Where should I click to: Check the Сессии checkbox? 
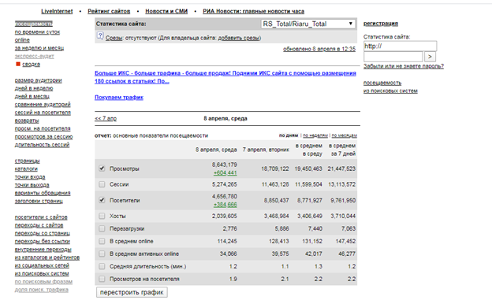pyautogui.click(x=102, y=184)
